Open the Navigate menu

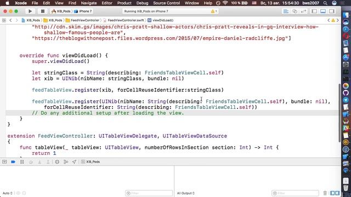click(89, 3)
